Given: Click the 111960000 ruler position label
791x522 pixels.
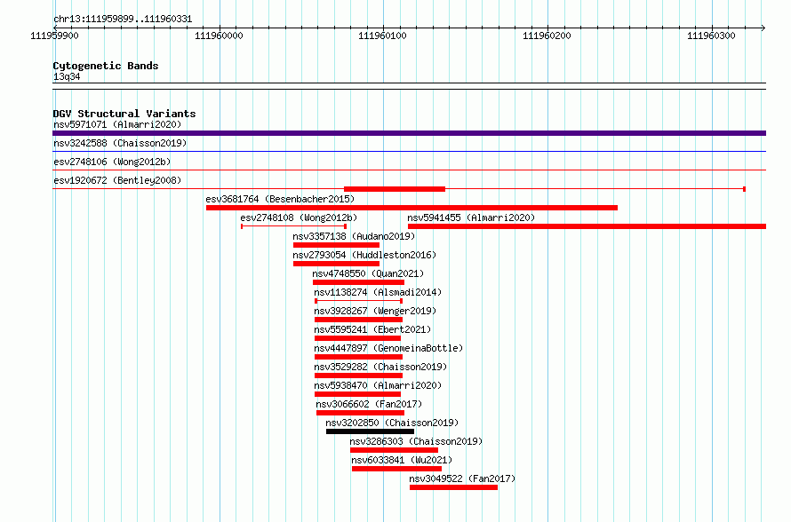Looking at the screenshot, I should [219, 36].
